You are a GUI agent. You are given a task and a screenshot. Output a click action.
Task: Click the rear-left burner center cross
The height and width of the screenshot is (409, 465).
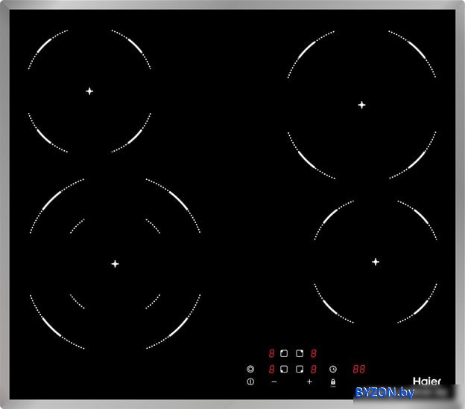[89, 91]
